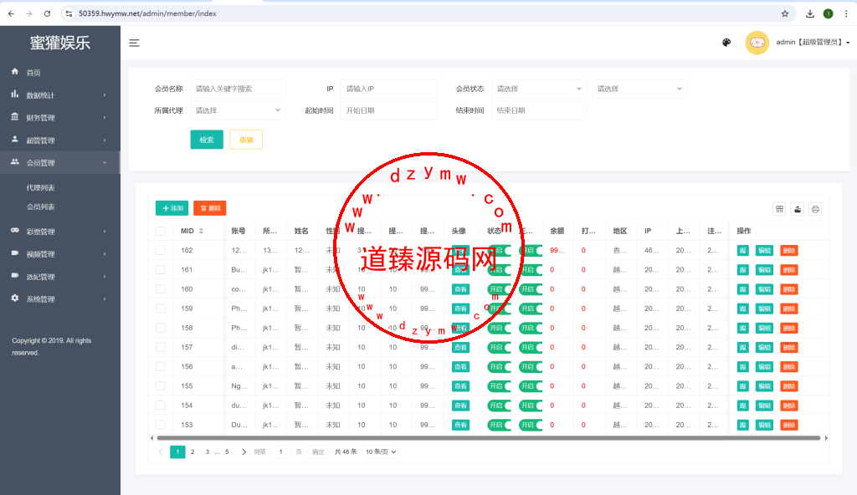Toggle the second 开启 switch for member 157

tap(530, 348)
